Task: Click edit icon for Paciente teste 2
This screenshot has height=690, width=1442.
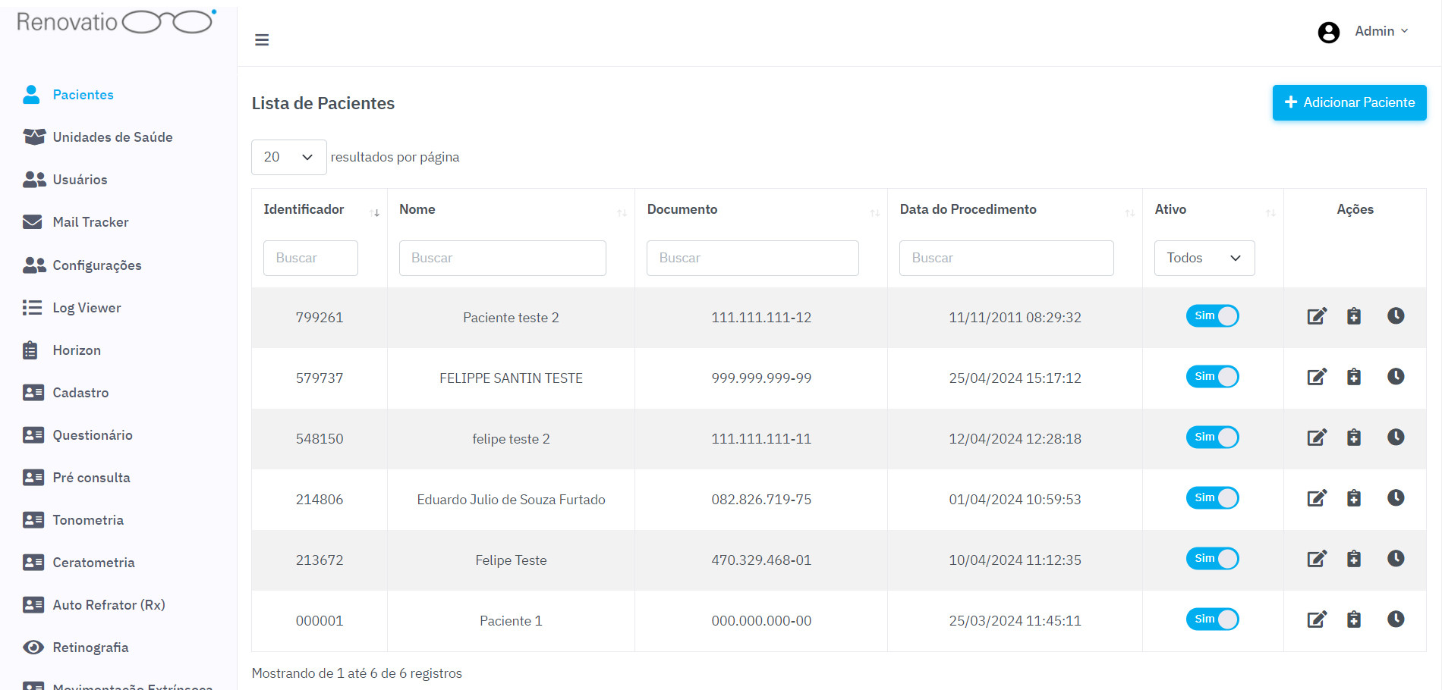Action: click(x=1317, y=316)
